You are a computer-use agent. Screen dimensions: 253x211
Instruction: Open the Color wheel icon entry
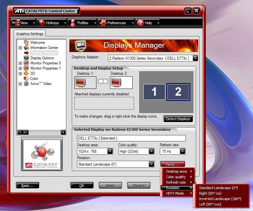point(26,79)
